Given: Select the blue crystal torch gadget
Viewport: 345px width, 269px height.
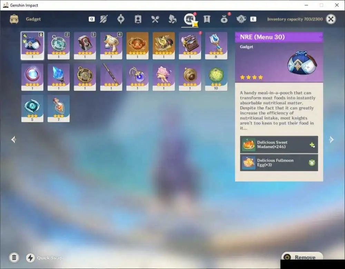Looking at the screenshot, I should coord(59,77).
